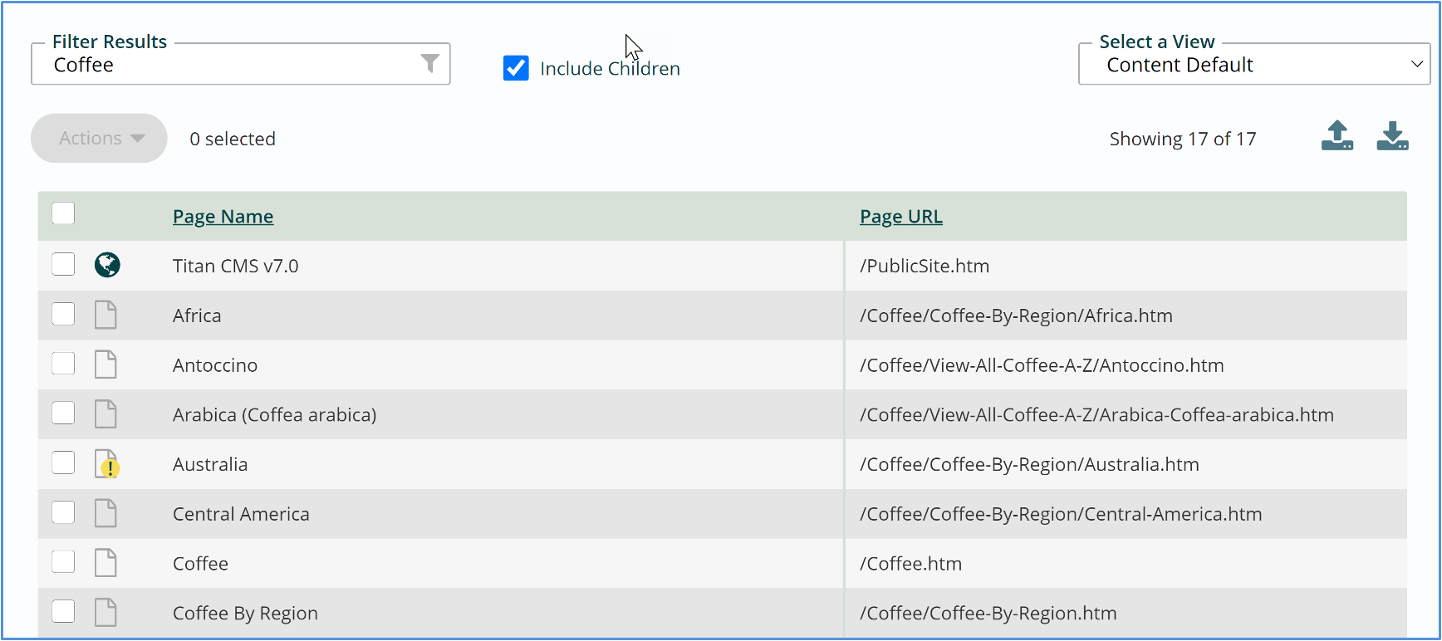Click the /Coffee.htm URL cell
The image size is (1442, 641).
point(910,564)
